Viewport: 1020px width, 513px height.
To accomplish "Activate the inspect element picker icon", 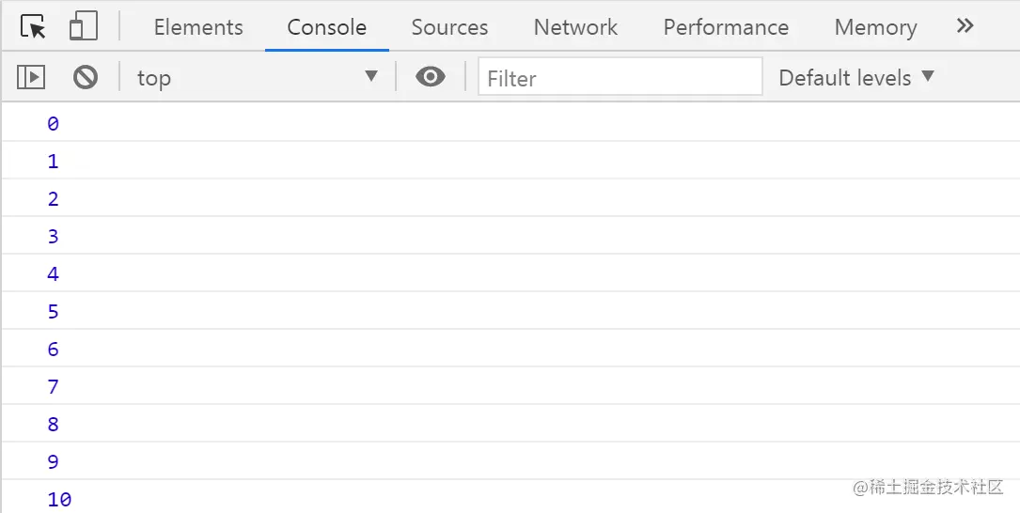I will [33, 27].
